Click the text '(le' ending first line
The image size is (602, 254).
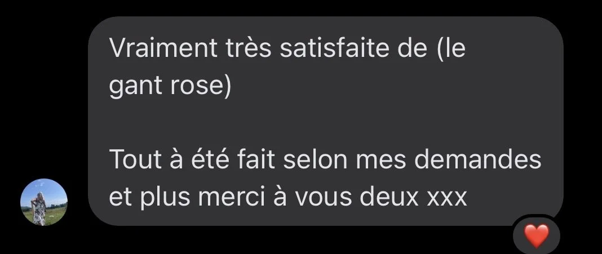451,49
